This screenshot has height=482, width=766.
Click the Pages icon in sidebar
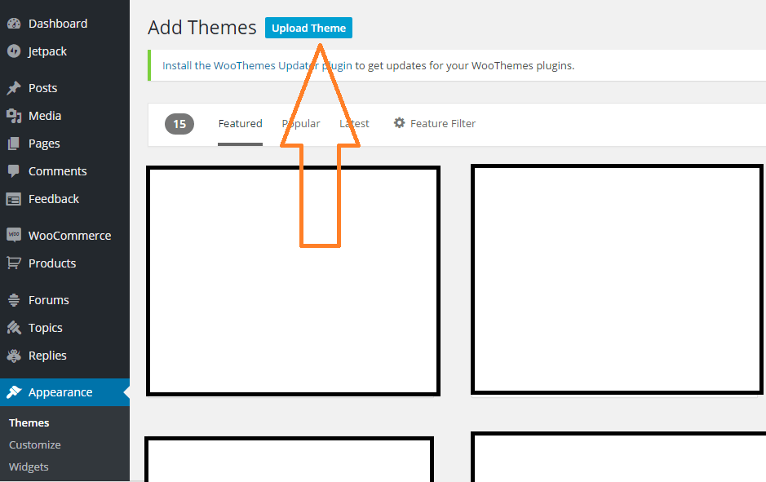click(14, 144)
